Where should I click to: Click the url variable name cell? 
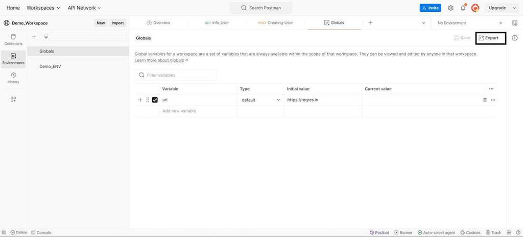pos(198,100)
